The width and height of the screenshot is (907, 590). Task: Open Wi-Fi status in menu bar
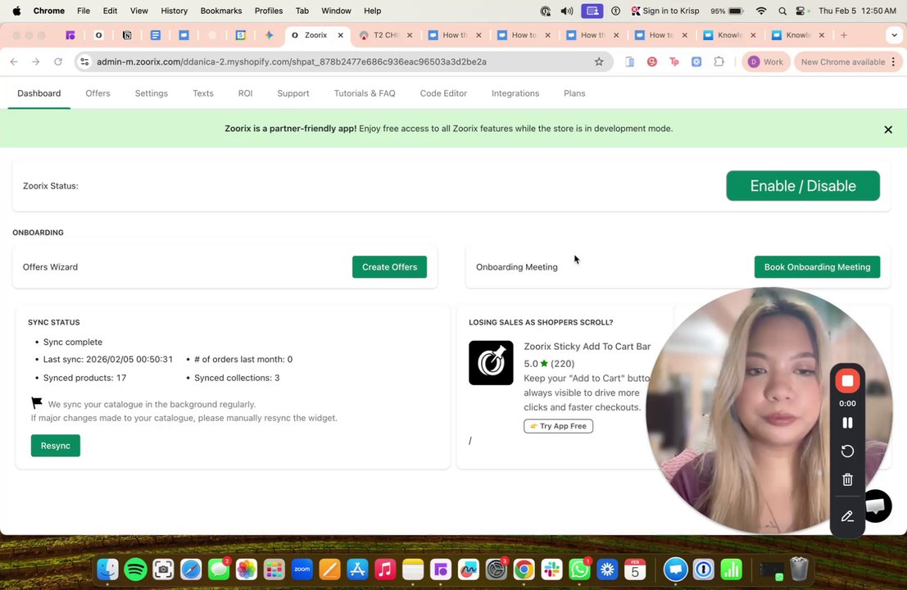point(761,11)
